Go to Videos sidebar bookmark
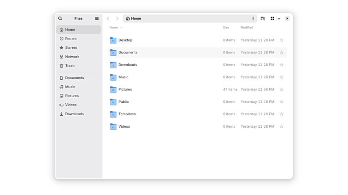 pyautogui.click(x=71, y=105)
